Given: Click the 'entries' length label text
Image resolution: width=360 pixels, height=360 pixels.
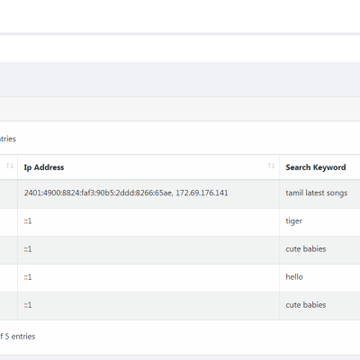Looking at the screenshot, I should click(8, 139).
